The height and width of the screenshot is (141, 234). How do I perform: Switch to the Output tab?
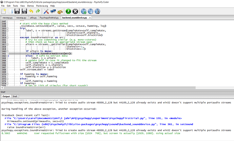pos(6,96)
